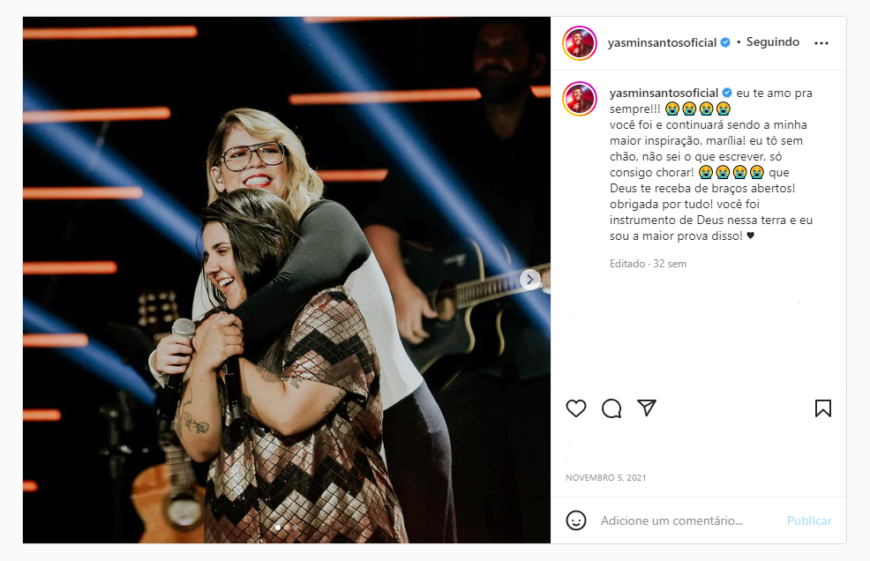Focus the Adicione um comentário field
The width and height of the screenshot is (870, 561).
[688, 520]
